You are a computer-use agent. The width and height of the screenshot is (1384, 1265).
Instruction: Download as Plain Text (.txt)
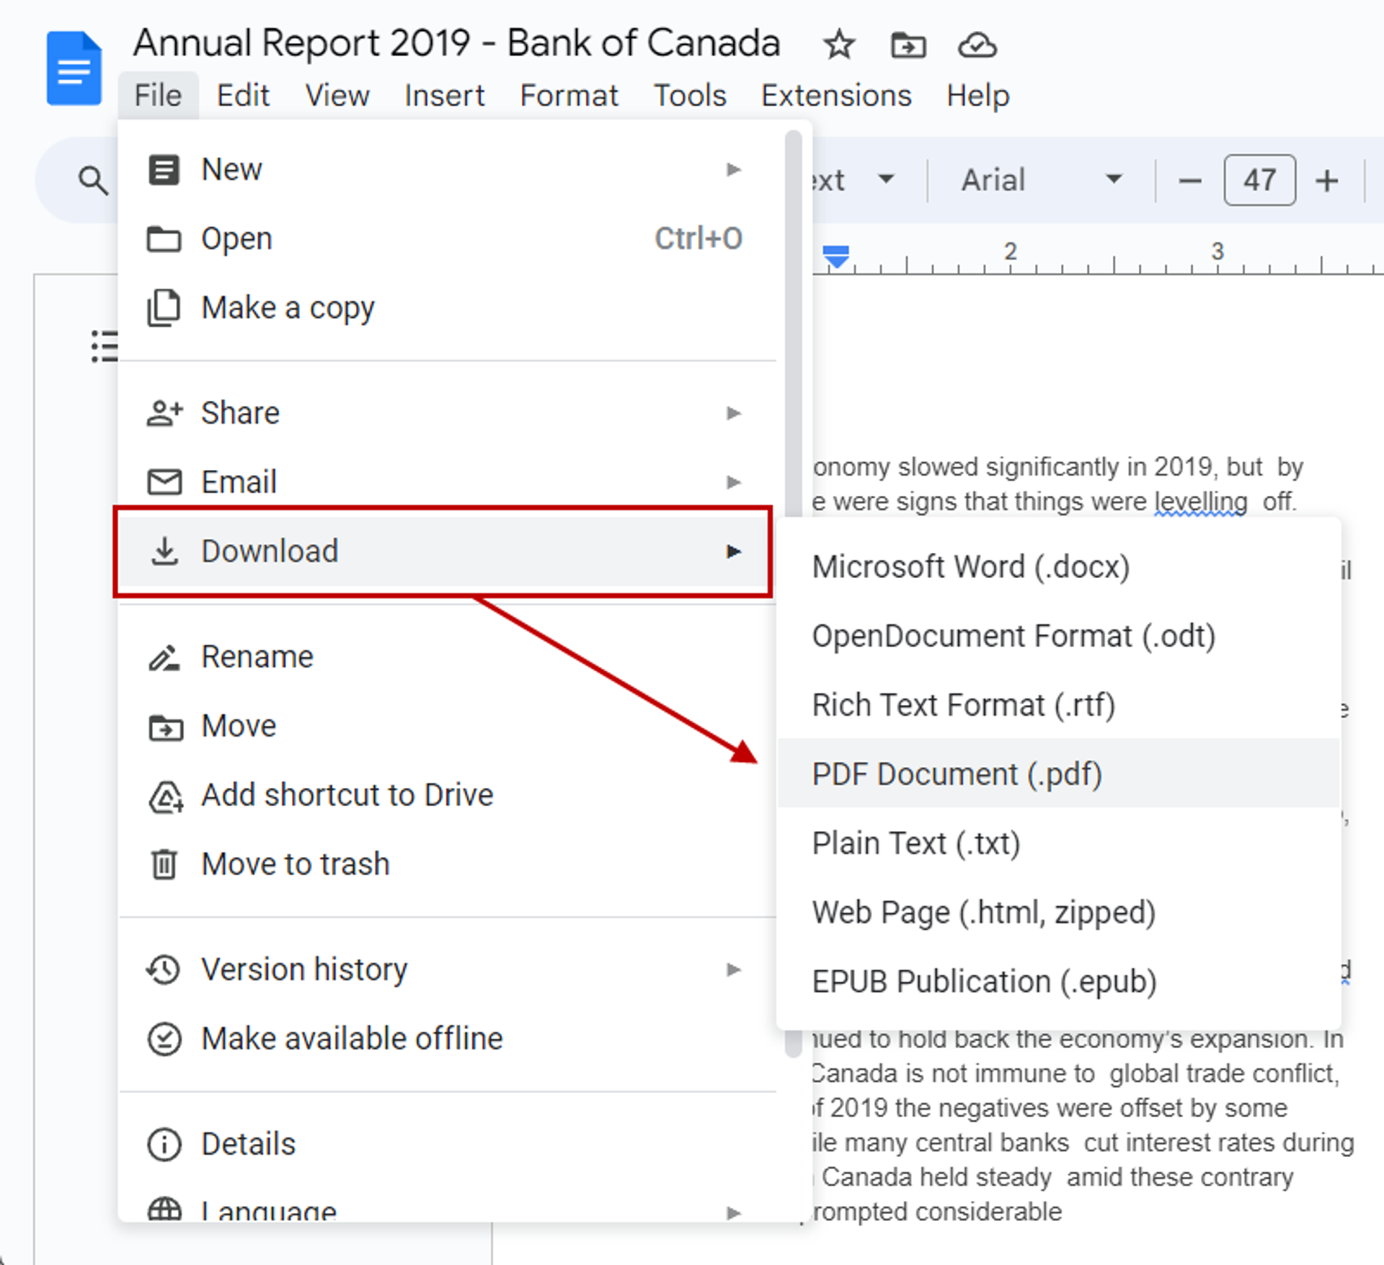[x=1059, y=843]
